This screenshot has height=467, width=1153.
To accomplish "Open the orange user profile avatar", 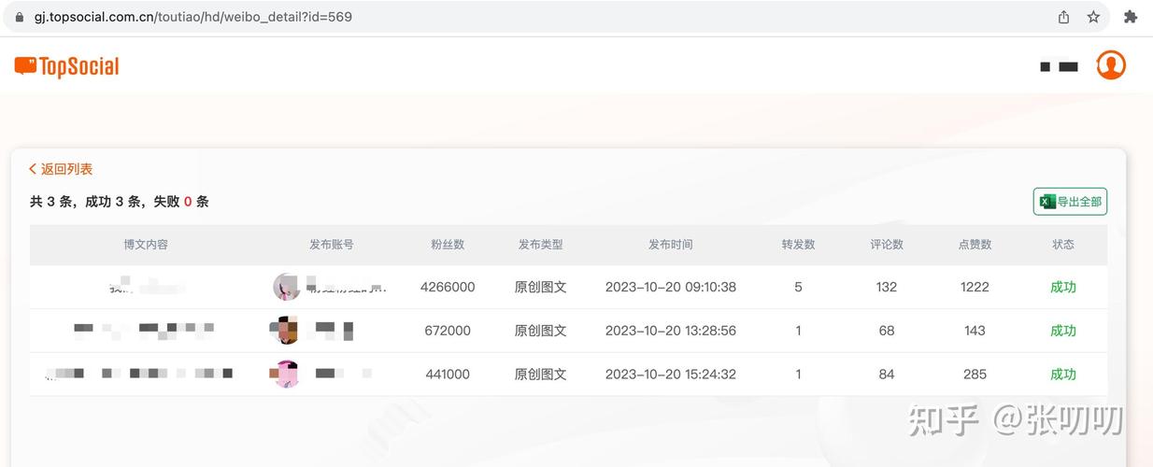I will click(x=1111, y=65).
